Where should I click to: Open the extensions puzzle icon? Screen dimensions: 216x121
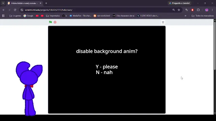coord(198,10)
